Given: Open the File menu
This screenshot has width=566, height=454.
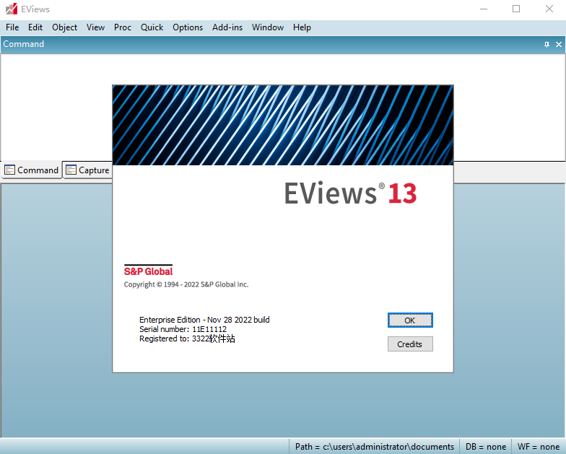Looking at the screenshot, I should [x=12, y=27].
